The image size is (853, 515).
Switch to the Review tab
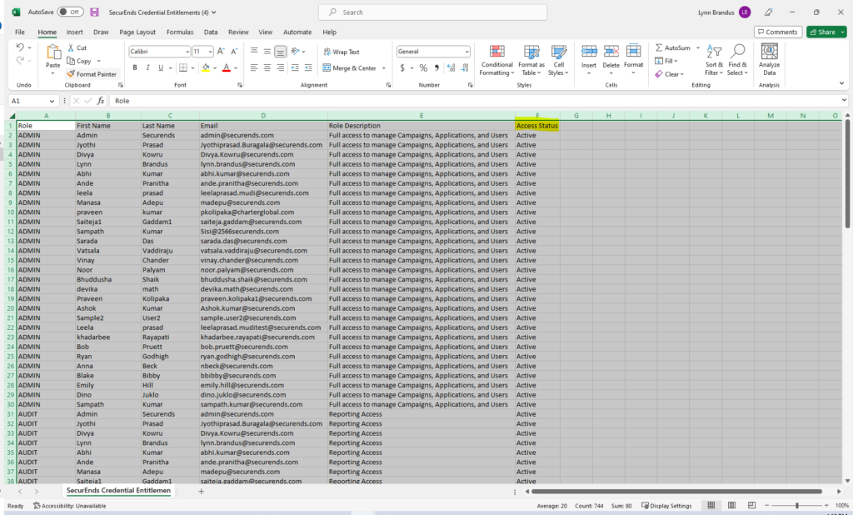pyautogui.click(x=238, y=32)
